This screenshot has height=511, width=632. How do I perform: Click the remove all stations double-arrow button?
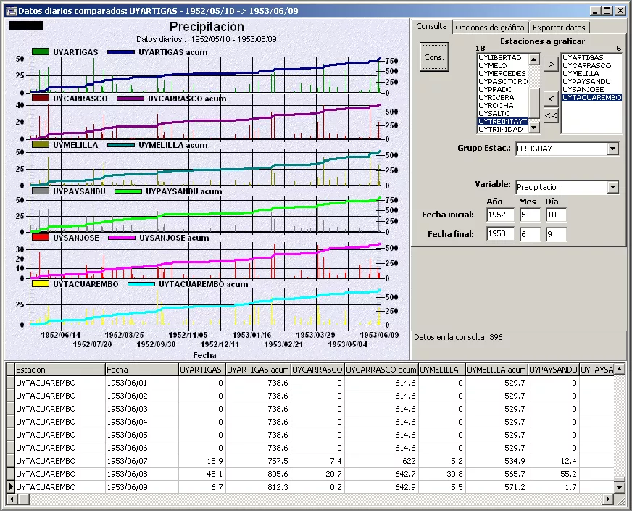[x=551, y=115]
